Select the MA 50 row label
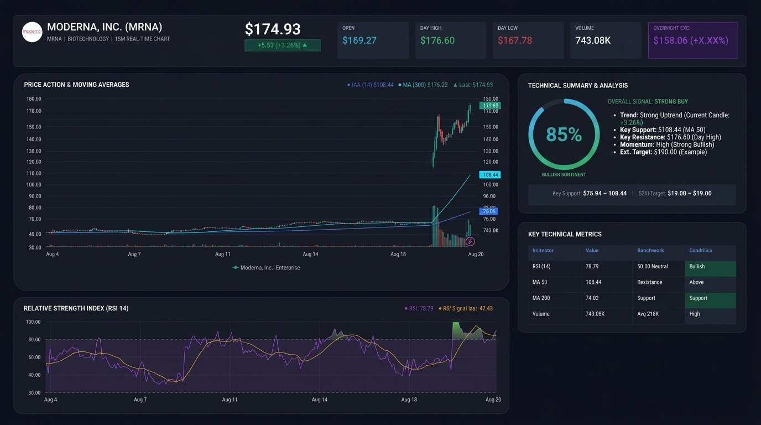 coord(540,282)
